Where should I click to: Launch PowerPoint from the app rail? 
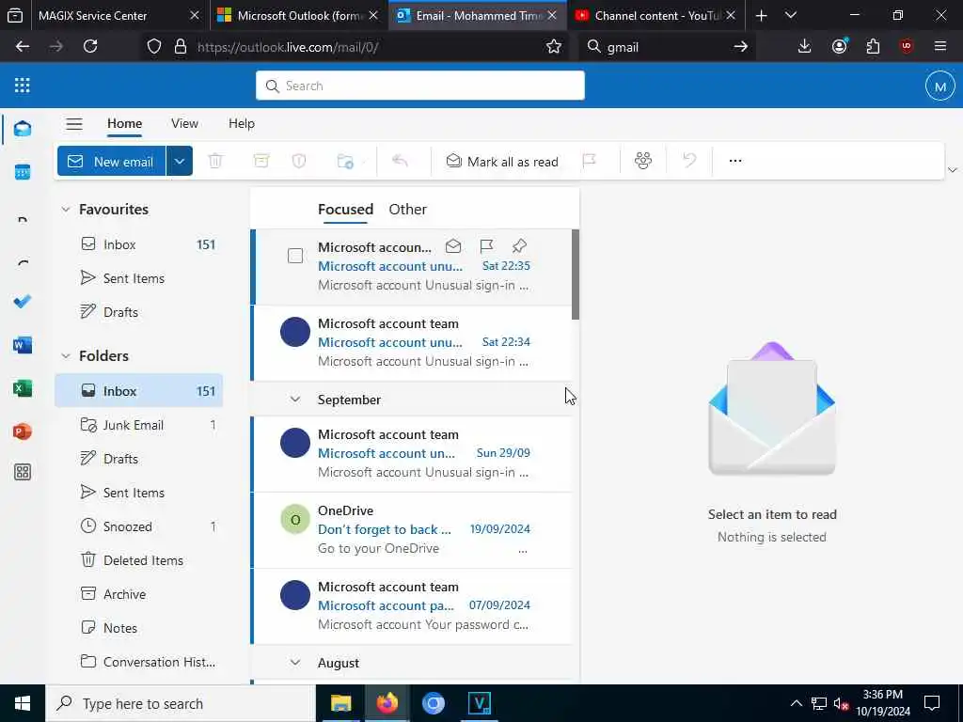23,432
